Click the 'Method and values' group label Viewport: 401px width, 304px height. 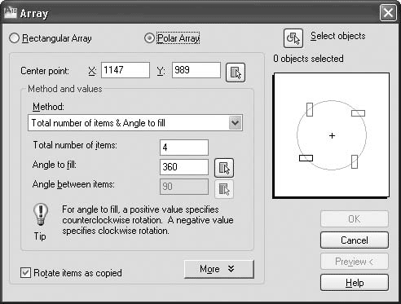[65, 89]
